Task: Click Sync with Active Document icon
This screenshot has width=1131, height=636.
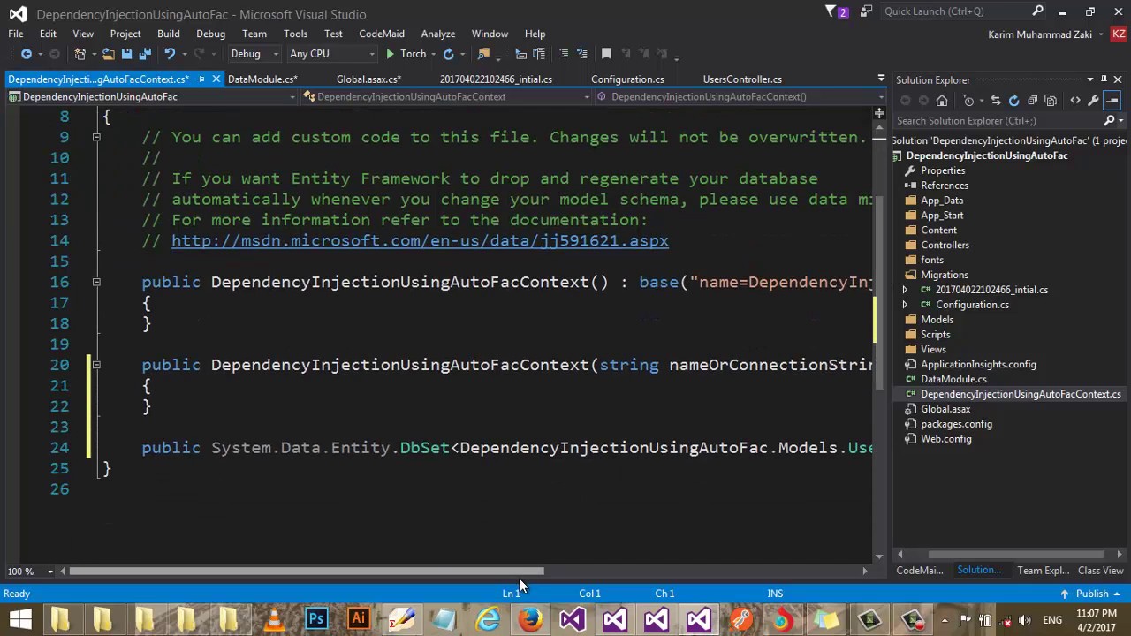Action: pyautogui.click(x=996, y=100)
